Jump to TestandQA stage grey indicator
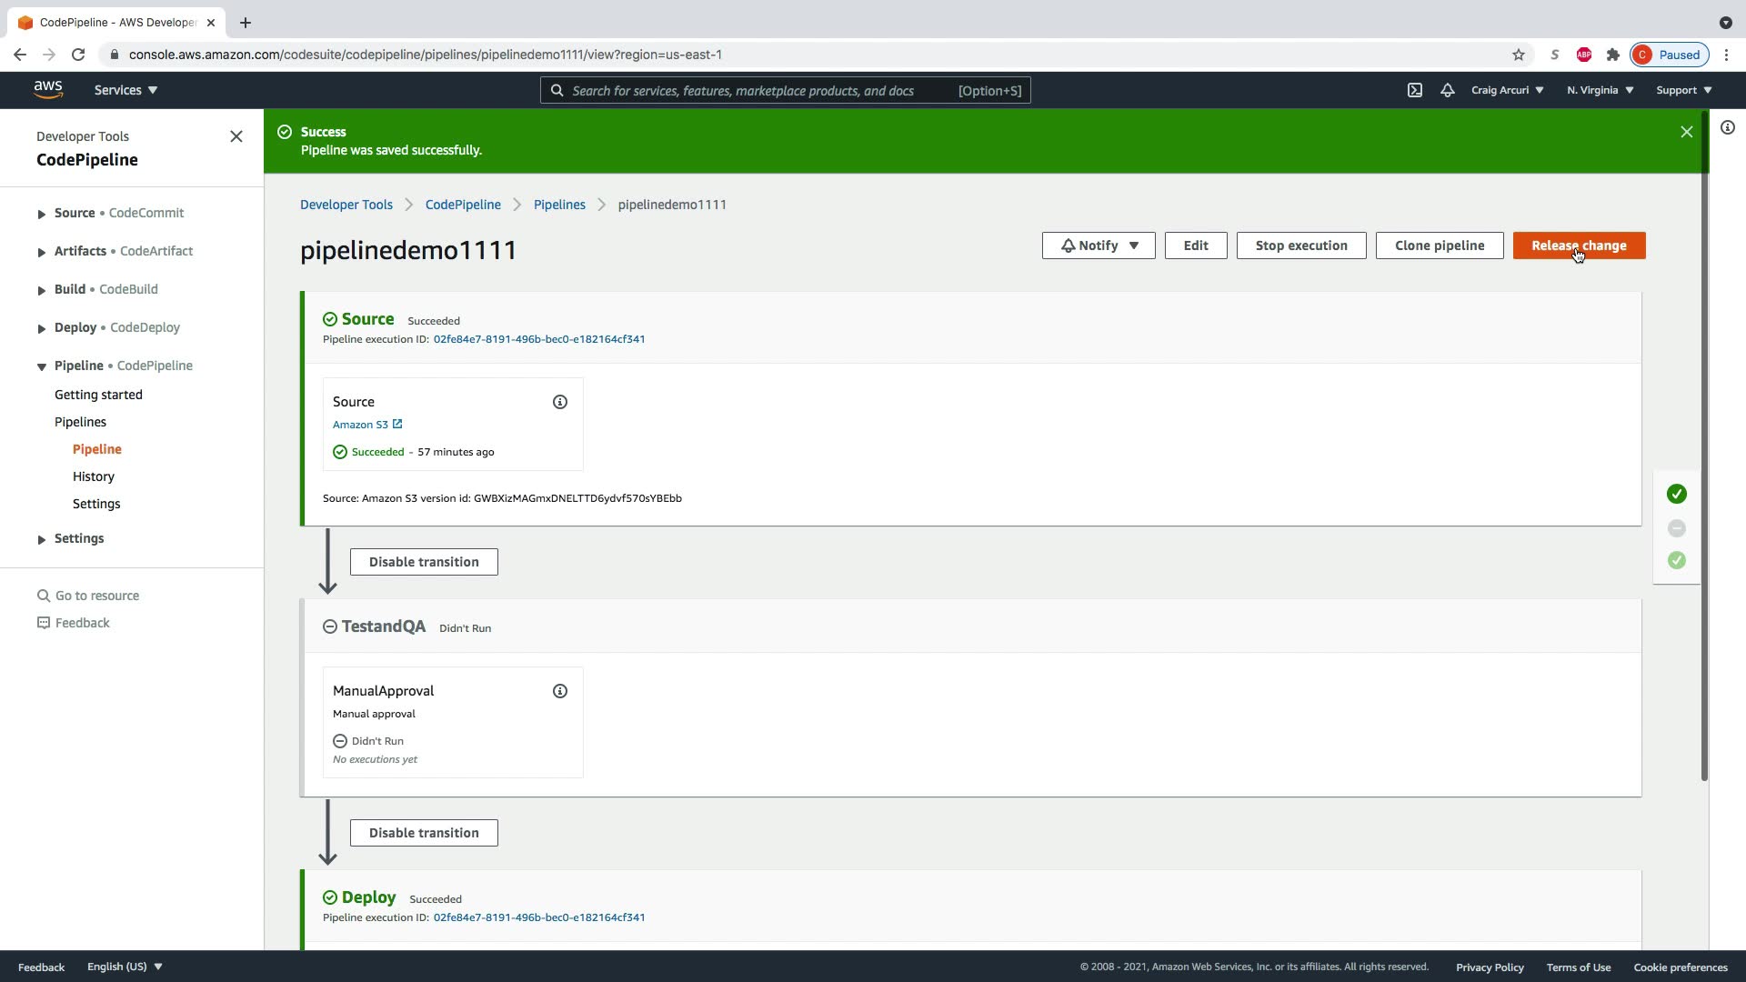This screenshot has height=982, width=1746. click(x=1677, y=528)
